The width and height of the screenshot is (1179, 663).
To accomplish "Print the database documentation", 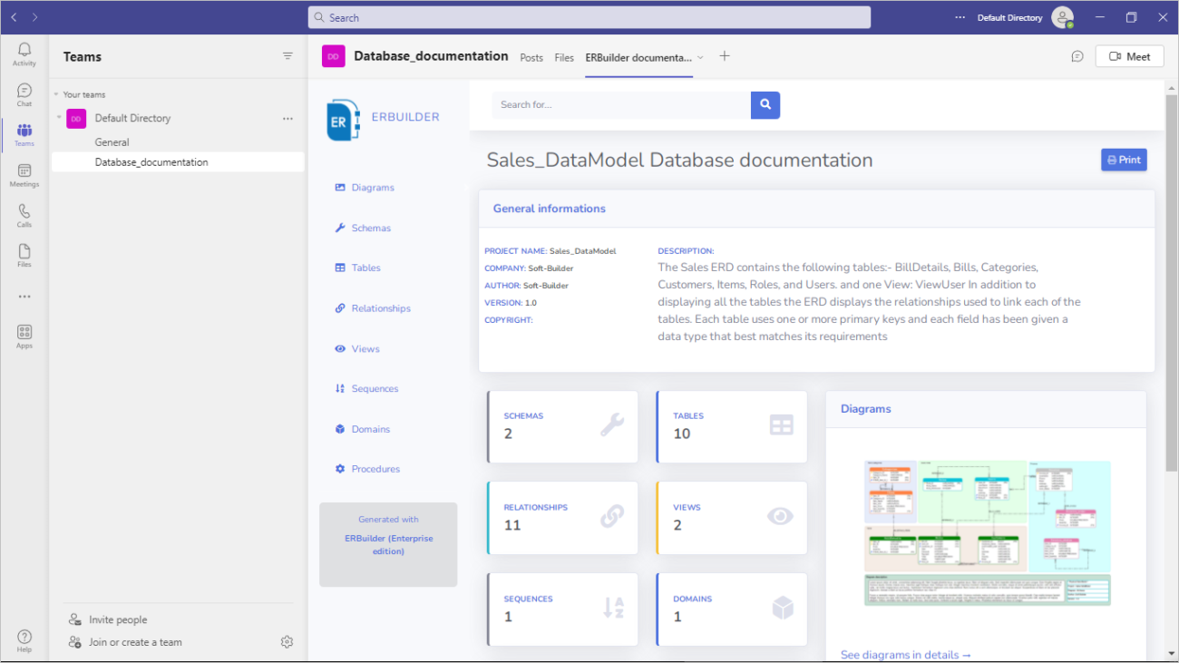I will 1124,159.
